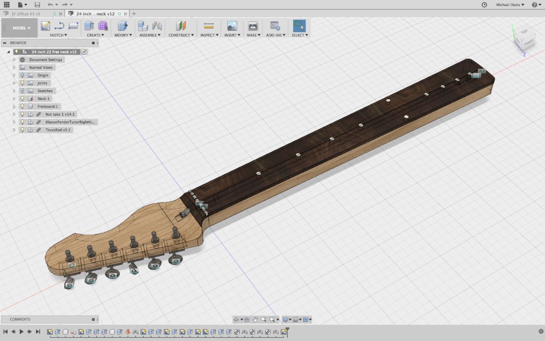The image size is (545, 341).
Task: Open timeline settings gear at bottom right
Action: tap(541, 332)
